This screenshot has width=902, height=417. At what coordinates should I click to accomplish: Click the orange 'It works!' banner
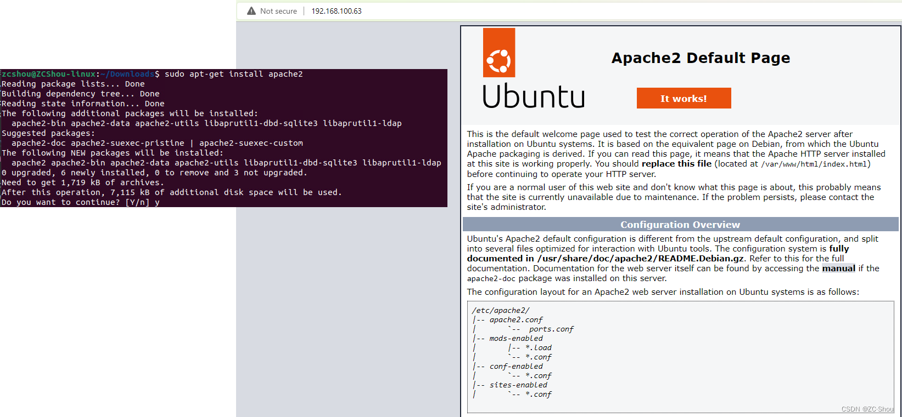(683, 98)
